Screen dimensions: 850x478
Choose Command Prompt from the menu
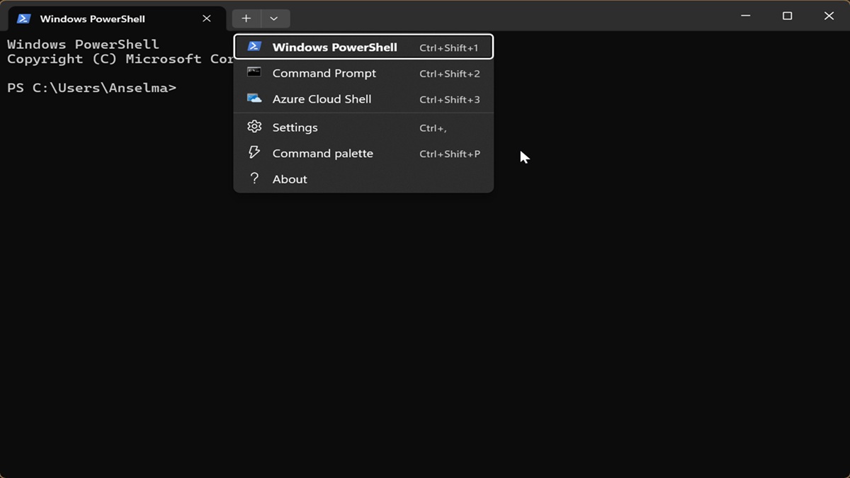pyautogui.click(x=363, y=73)
